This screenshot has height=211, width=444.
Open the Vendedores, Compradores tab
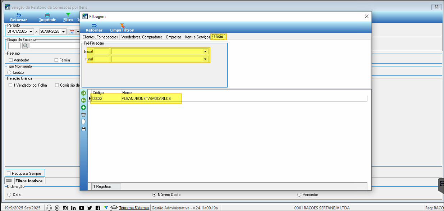point(142,37)
